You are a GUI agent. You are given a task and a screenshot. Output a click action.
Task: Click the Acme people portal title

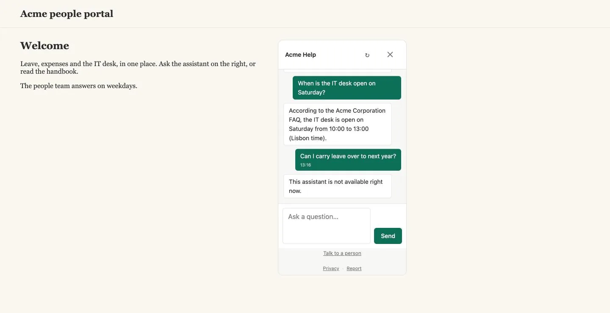point(67,14)
